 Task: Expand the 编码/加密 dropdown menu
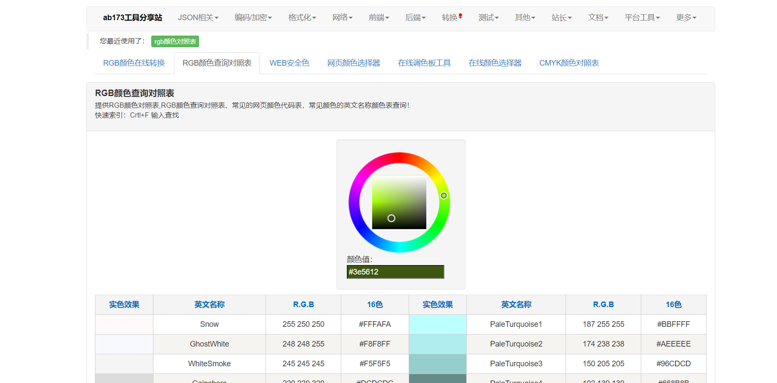pos(253,18)
